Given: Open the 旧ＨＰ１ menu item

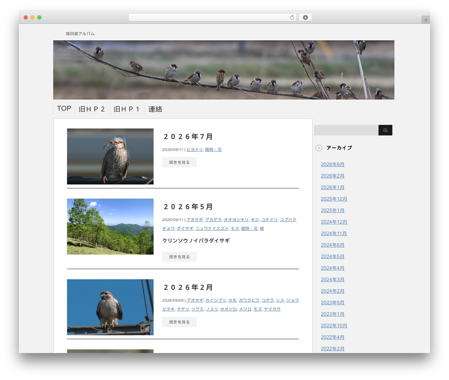Looking at the screenshot, I should (x=127, y=109).
